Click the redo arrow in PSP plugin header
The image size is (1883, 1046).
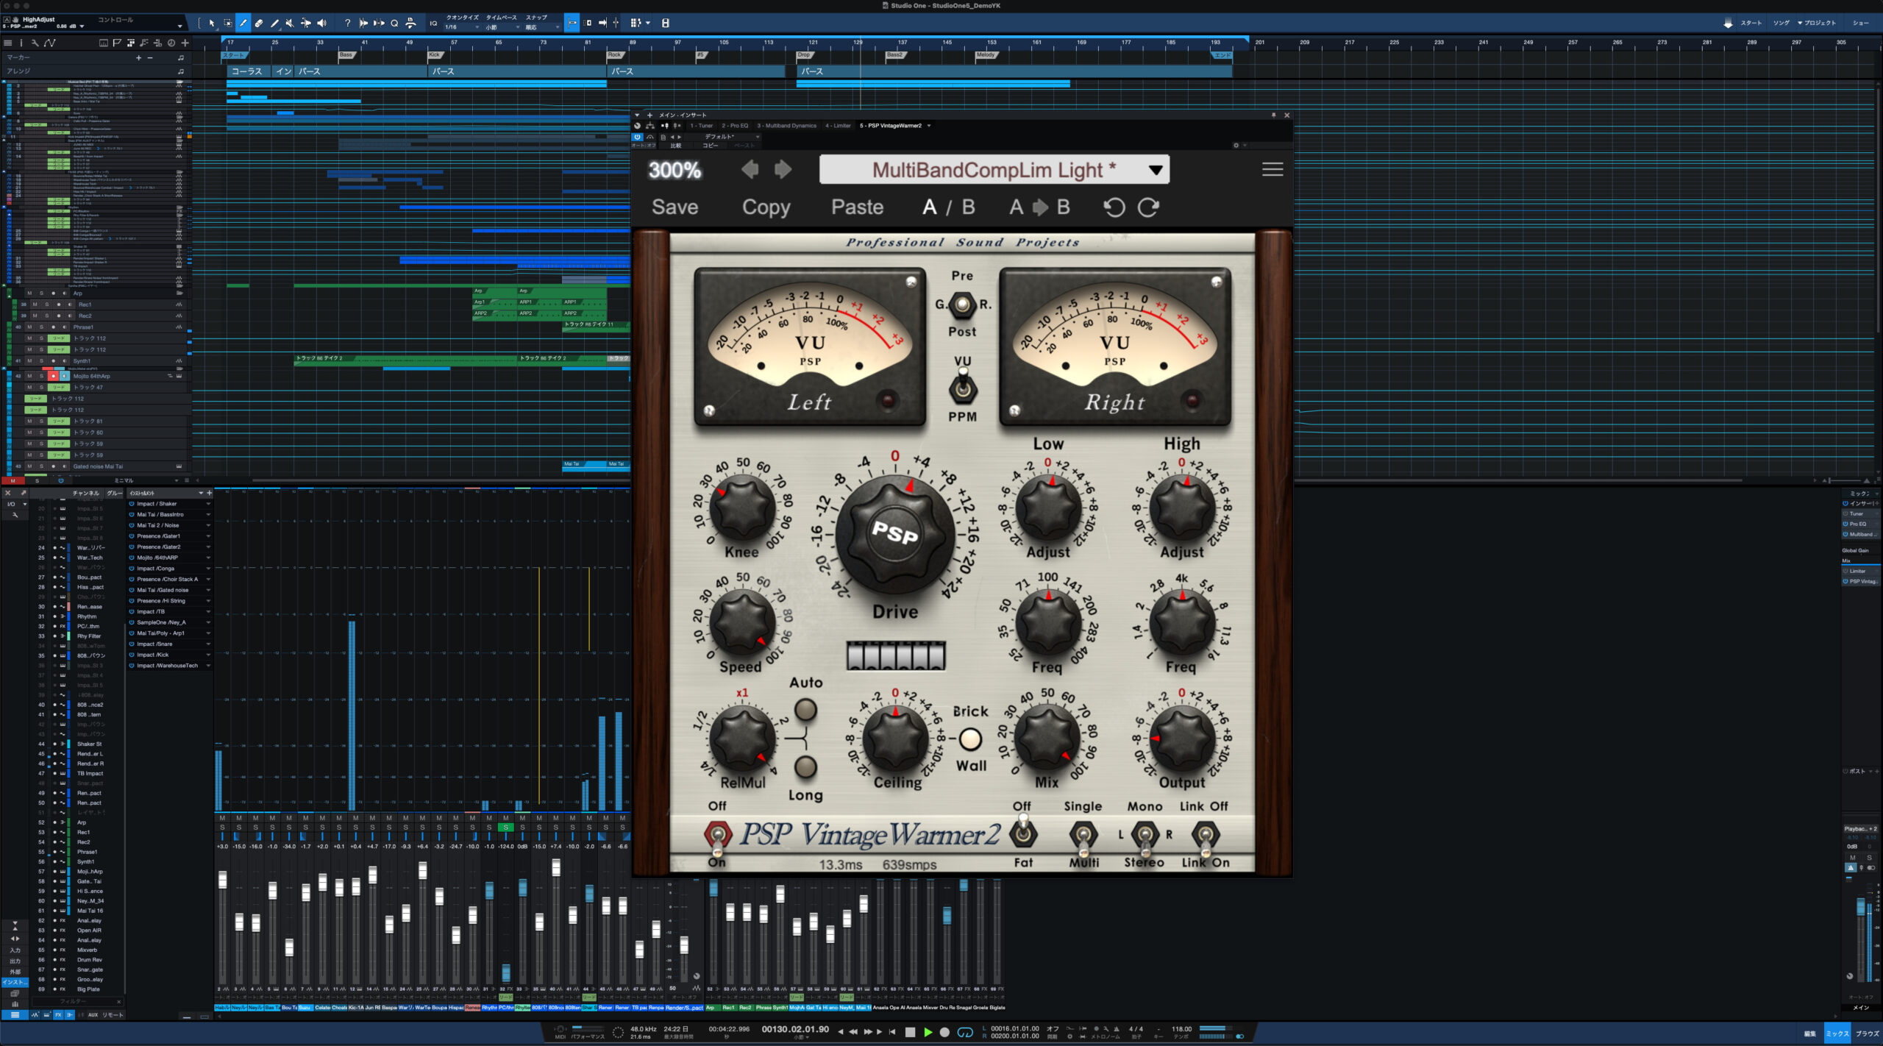click(x=1148, y=207)
